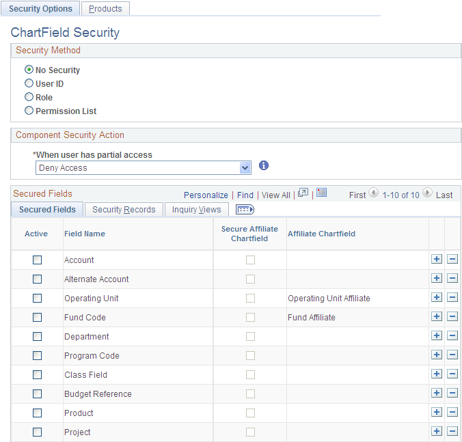Add a row after Program Code
The width and height of the screenshot is (462, 442).
(x=436, y=355)
